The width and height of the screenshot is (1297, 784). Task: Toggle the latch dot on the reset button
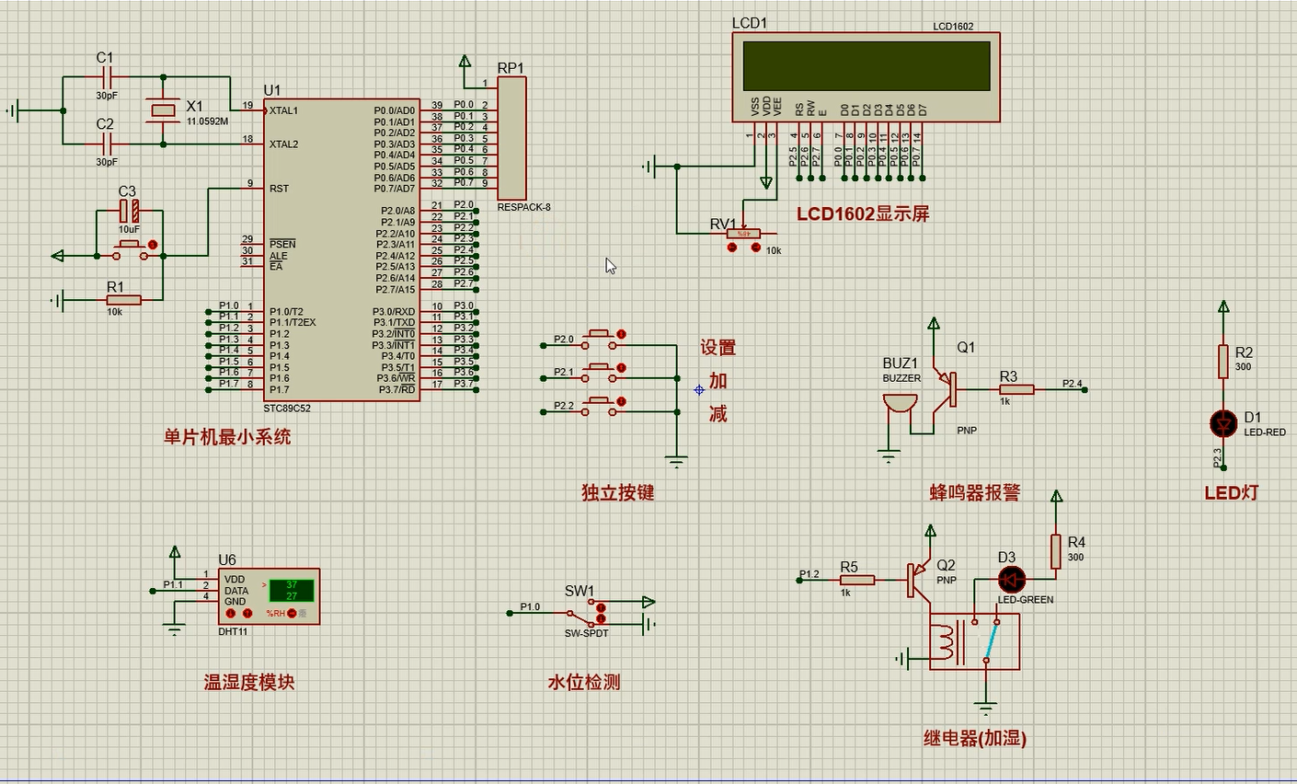point(153,245)
